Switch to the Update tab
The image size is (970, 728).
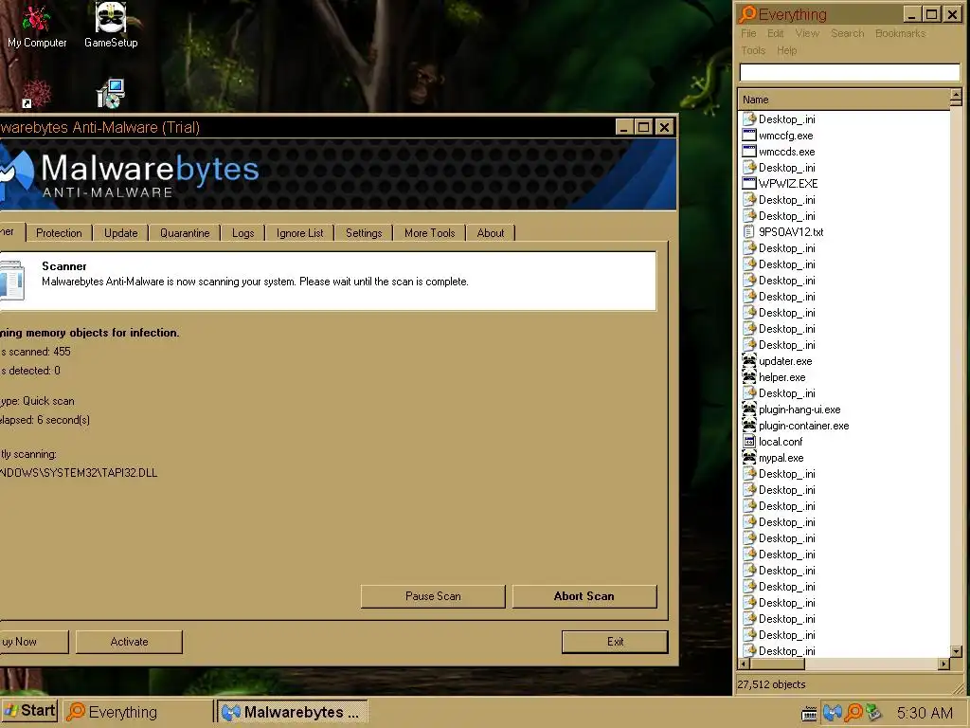tap(120, 233)
